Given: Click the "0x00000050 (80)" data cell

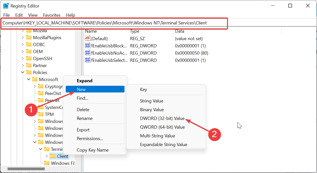Looking at the screenshot, I should 192,53.
